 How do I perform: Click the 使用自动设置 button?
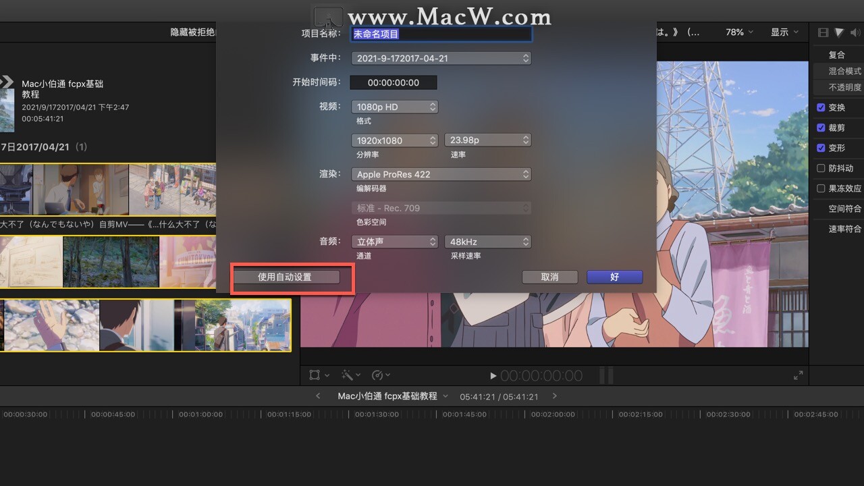tap(285, 277)
